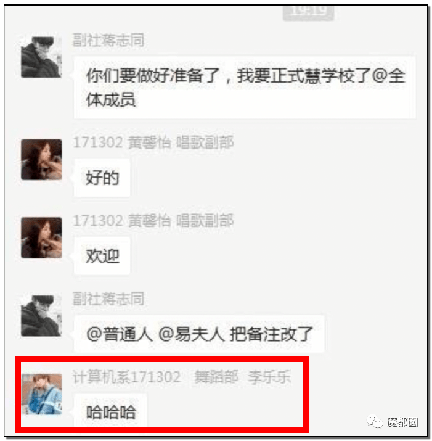Click the 魔都囡 watermark text
The width and height of the screenshot is (432, 441).
pyautogui.click(x=402, y=422)
